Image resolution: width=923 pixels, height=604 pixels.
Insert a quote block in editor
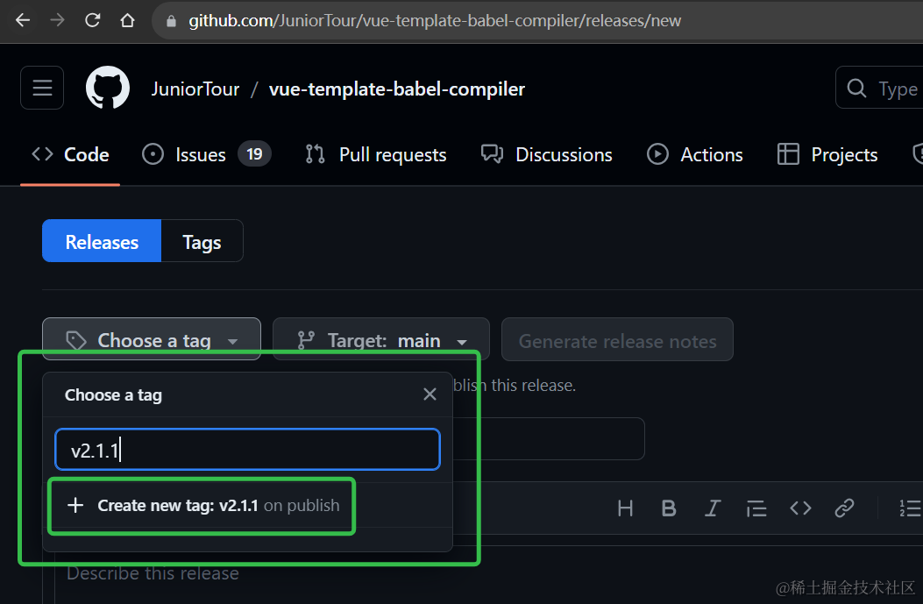[x=756, y=508]
